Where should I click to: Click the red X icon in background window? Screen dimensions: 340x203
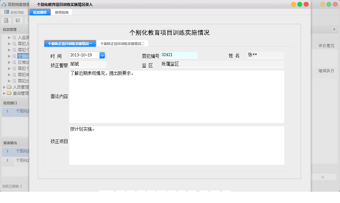[x=323, y=177]
